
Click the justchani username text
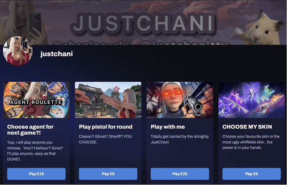[x=56, y=54]
